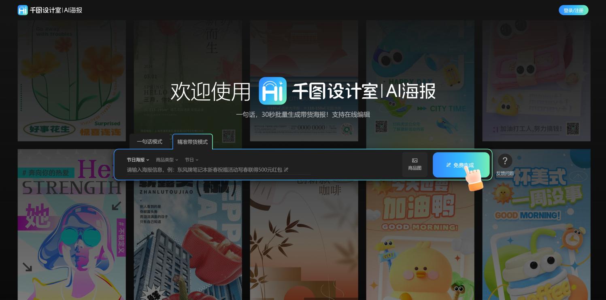Viewport: 606px width, 300px height.
Task: Click the large Hi logo in welcome banner
Action: (x=272, y=91)
